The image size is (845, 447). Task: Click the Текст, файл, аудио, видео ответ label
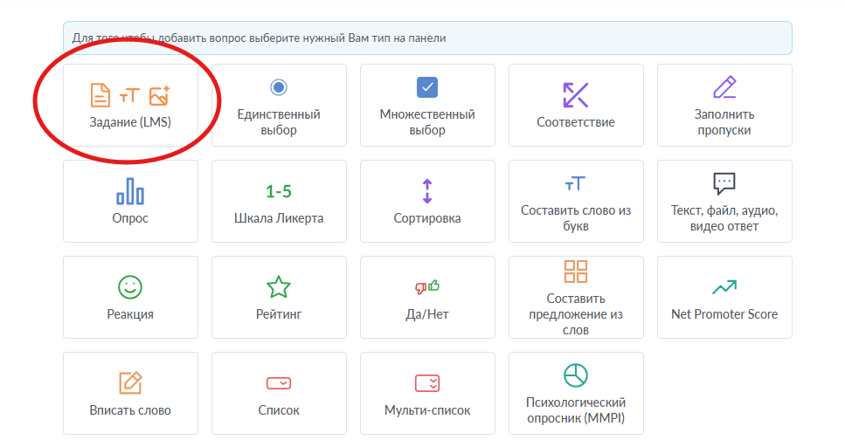tap(724, 218)
